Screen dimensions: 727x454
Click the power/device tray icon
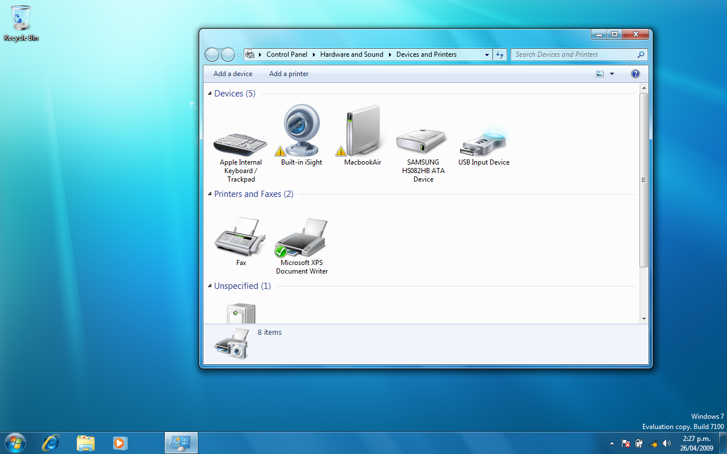[640, 443]
